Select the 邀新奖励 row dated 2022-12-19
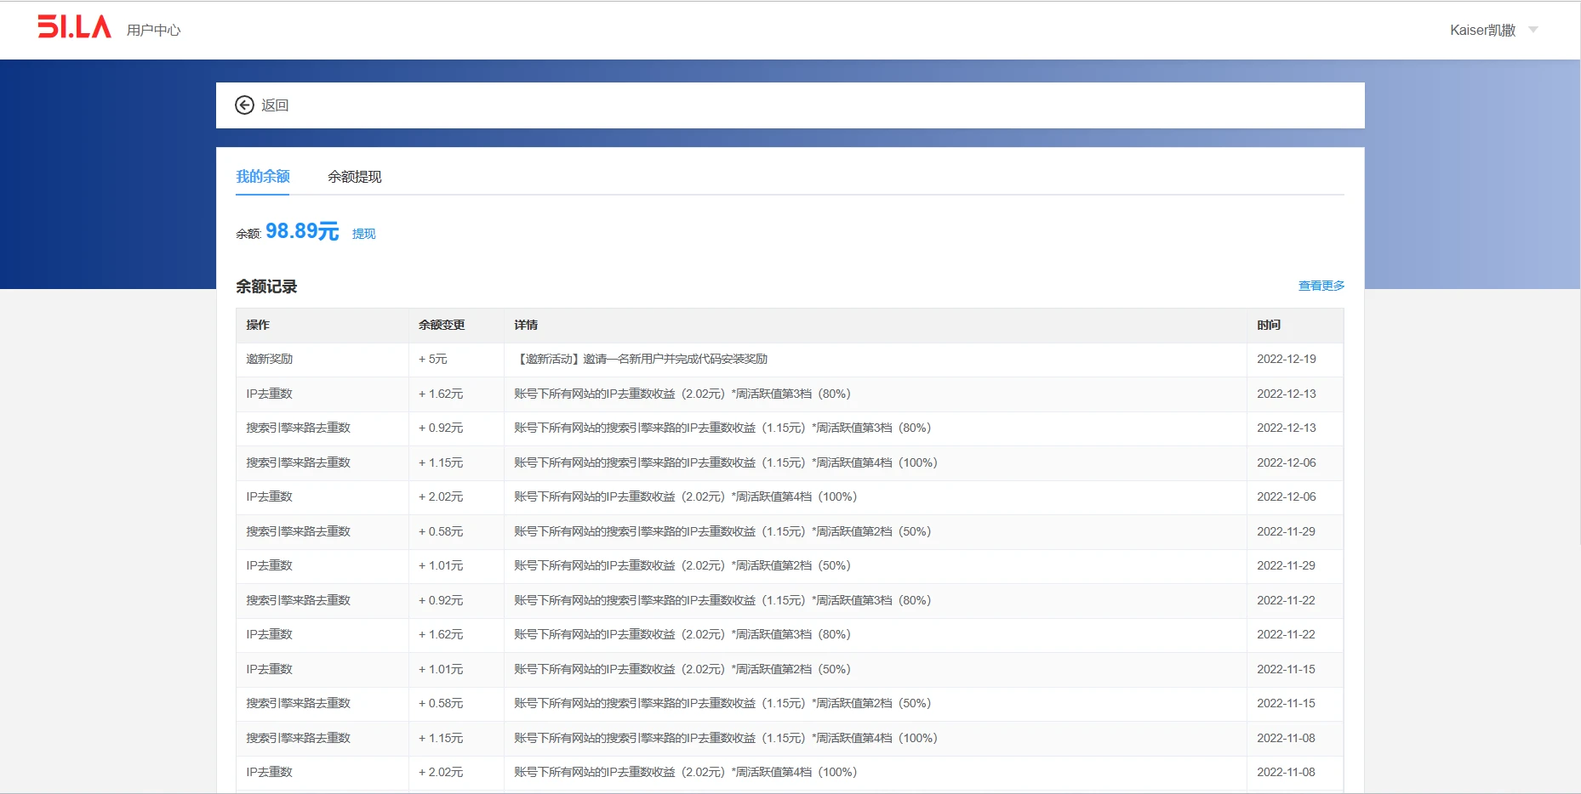1581x794 pixels. (x=269, y=359)
